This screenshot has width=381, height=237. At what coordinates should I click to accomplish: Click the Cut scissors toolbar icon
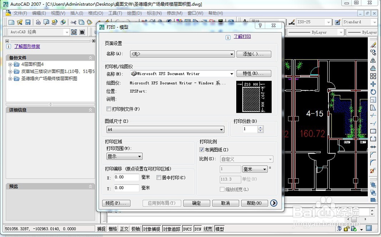tap(73, 22)
